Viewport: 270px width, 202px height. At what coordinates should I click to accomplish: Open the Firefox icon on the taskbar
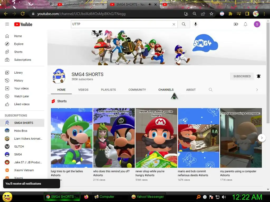point(86,197)
